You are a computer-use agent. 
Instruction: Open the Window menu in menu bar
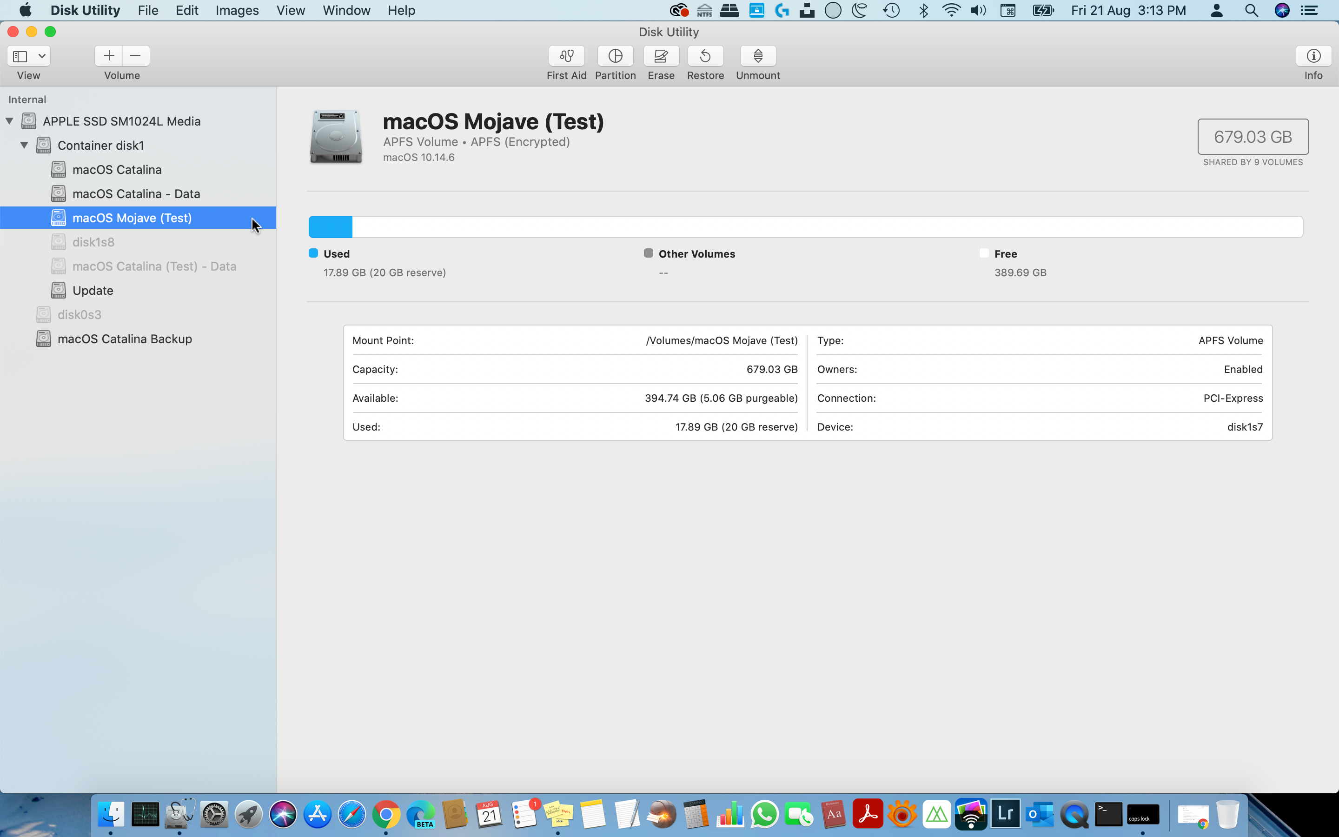pyautogui.click(x=345, y=11)
